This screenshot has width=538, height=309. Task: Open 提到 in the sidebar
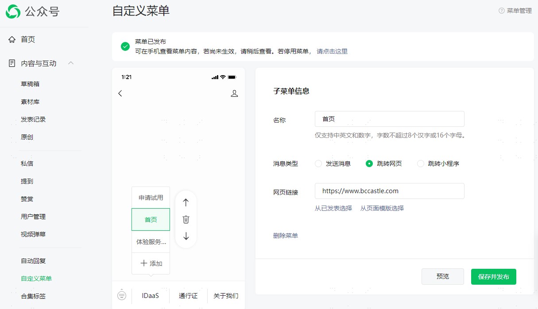pyautogui.click(x=27, y=181)
